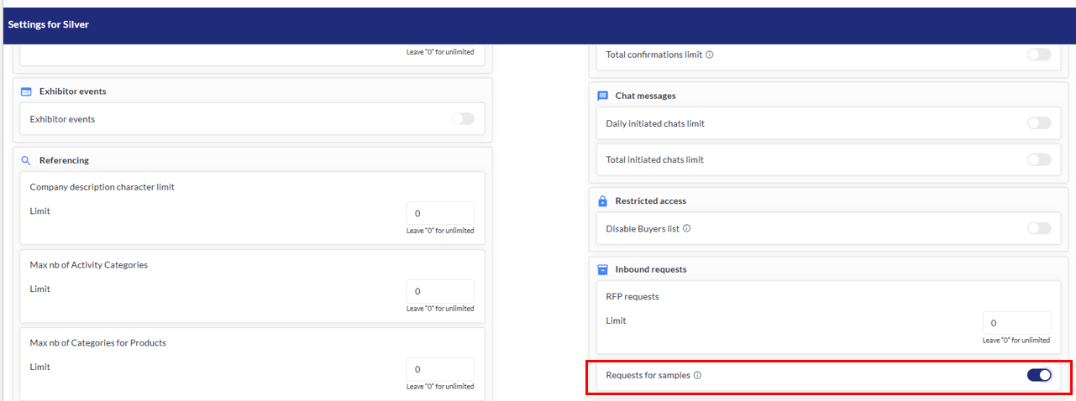Enable Daily initiated chats limit toggle

coord(1038,123)
